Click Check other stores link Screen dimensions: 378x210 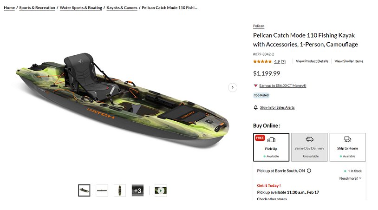coord(272,199)
